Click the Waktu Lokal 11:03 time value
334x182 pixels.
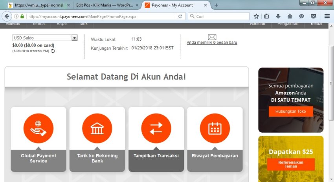point(136,39)
